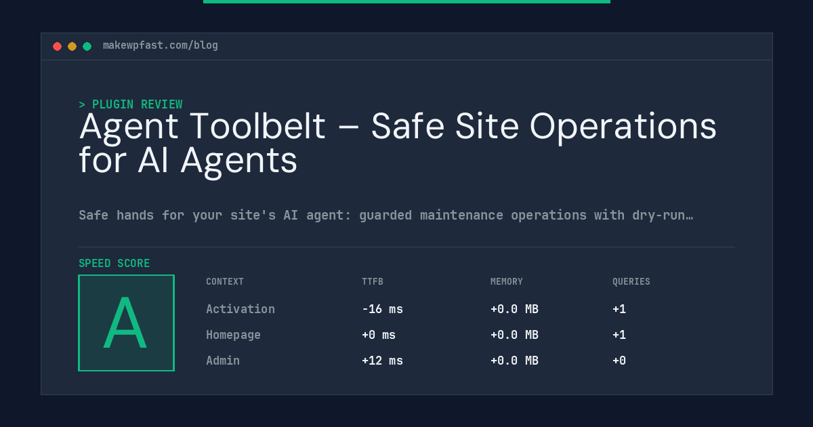The width and height of the screenshot is (813, 427).
Task: Click the MEMORY column header
Action: [507, 282]
